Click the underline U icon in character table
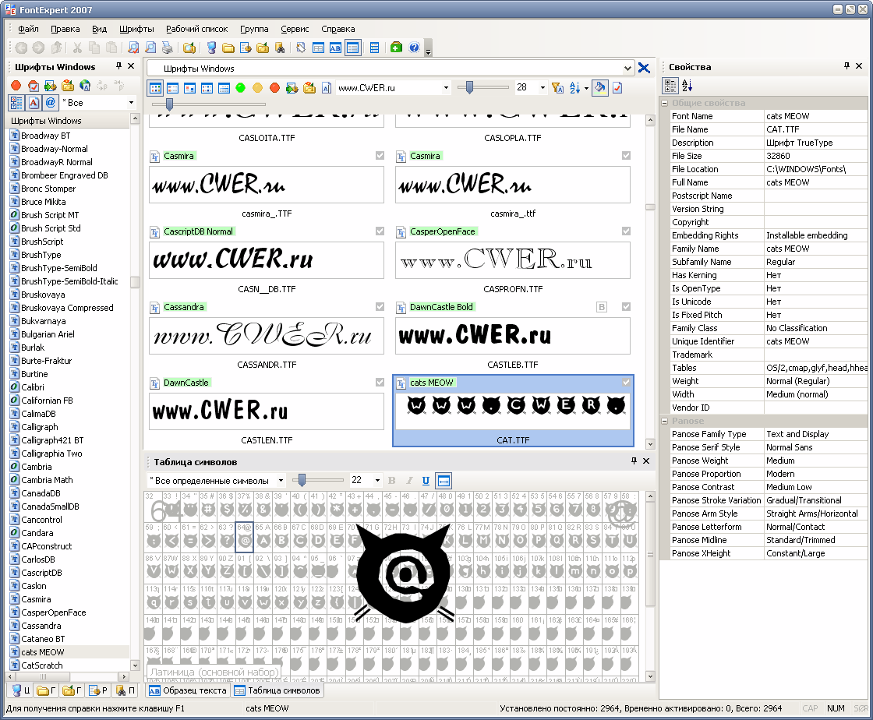 pos(426,481)
